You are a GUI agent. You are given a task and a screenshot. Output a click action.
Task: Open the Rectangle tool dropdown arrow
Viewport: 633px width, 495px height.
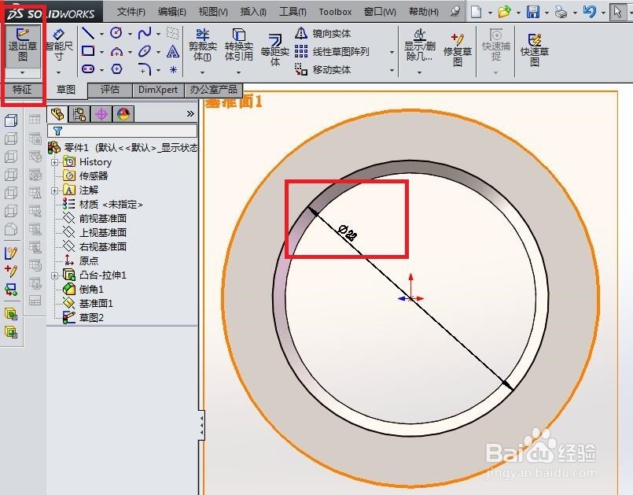tap(101, 52)
